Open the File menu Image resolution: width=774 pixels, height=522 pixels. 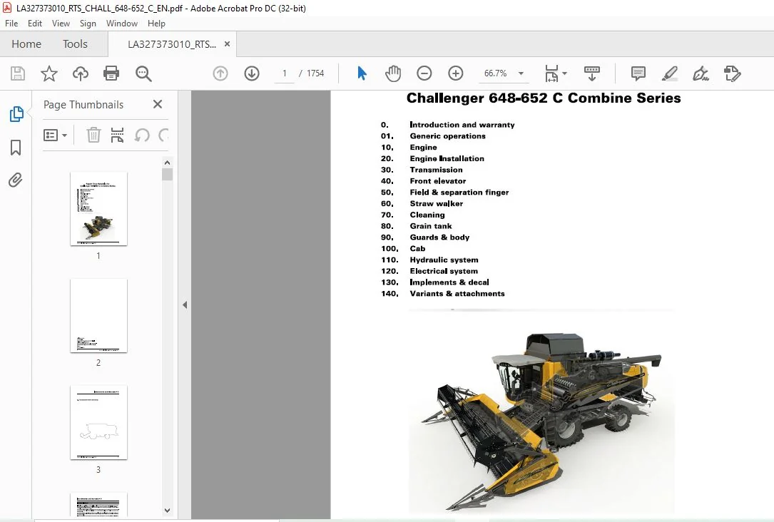pyautogui.click(x=11, y=24)
